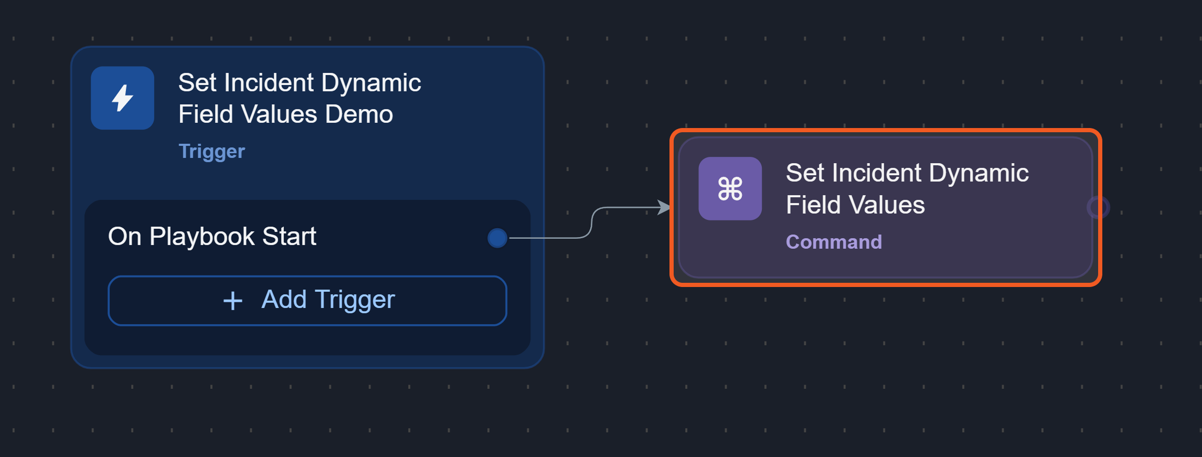The image size is (1202, 457).
Task: Click empty canvas below the trigger node
Action: coord(307,415)
